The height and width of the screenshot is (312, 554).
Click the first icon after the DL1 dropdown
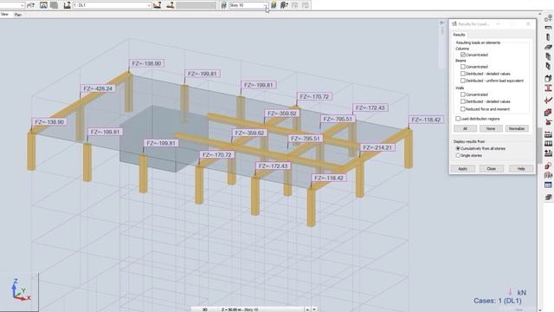(x=158, y=5)
